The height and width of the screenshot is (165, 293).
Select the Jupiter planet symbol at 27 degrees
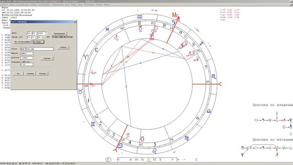[x=92, y=72]
